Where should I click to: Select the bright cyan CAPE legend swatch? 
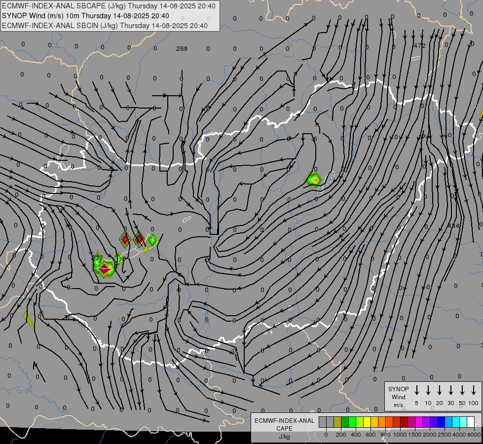[456, 422]
